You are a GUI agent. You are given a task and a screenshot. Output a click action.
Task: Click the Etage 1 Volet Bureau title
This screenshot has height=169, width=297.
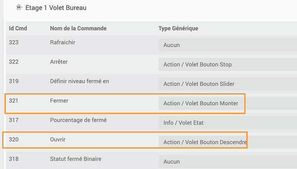coord(56,8)
